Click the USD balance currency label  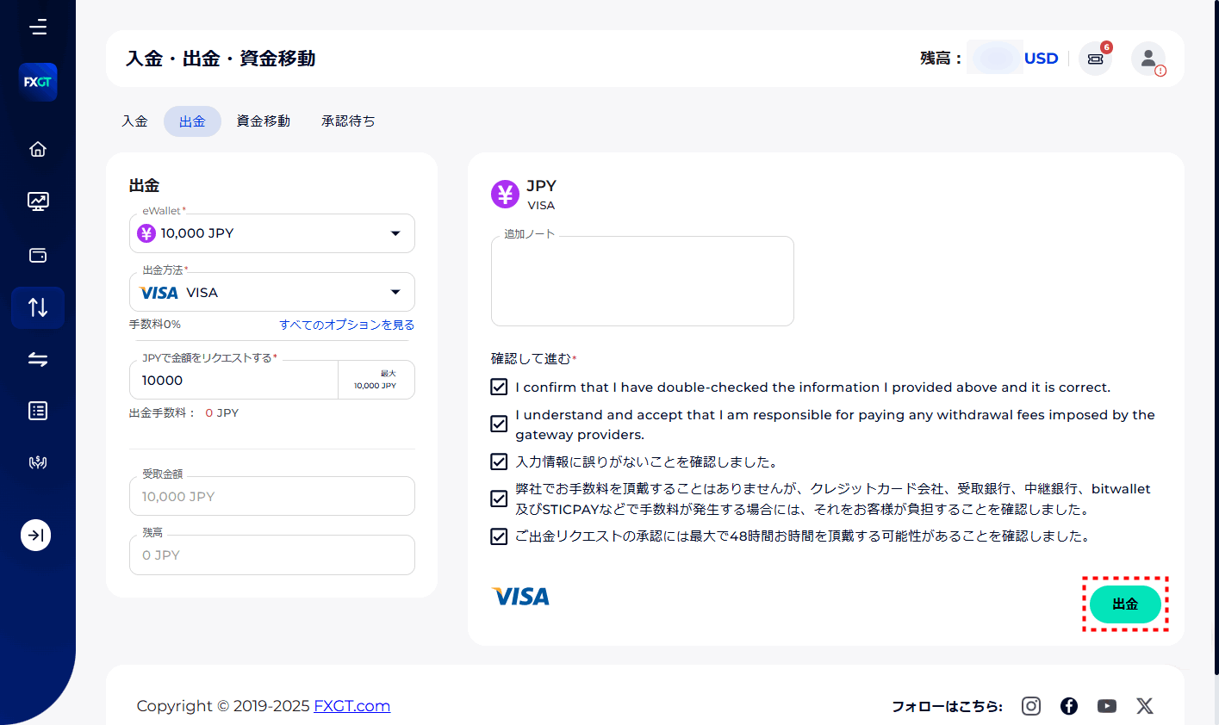point(1041,59)
